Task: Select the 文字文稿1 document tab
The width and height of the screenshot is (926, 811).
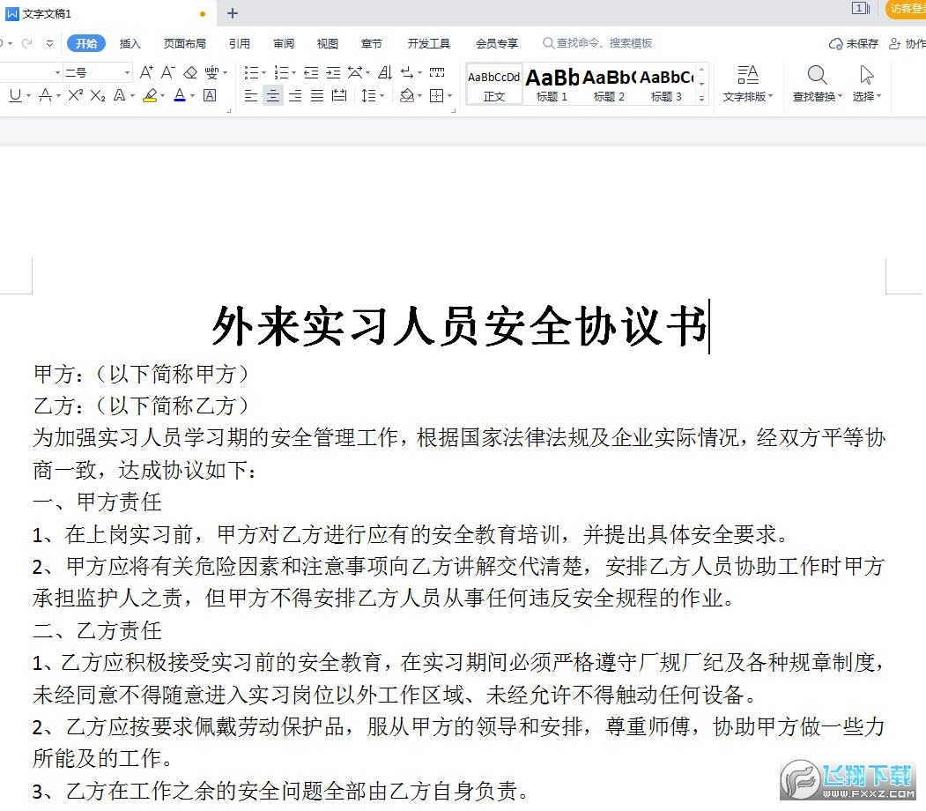Action: pos(107,13)
